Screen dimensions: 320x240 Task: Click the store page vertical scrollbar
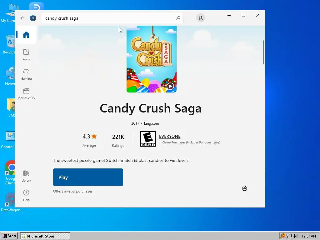pos(263,52)
